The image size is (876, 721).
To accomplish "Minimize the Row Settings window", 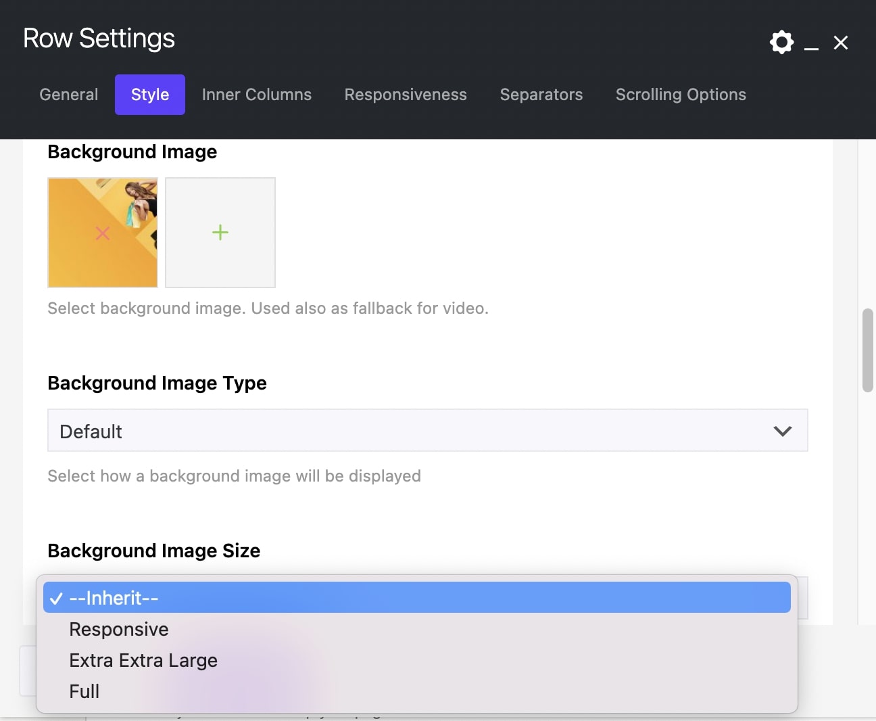I will coord(810,43).
